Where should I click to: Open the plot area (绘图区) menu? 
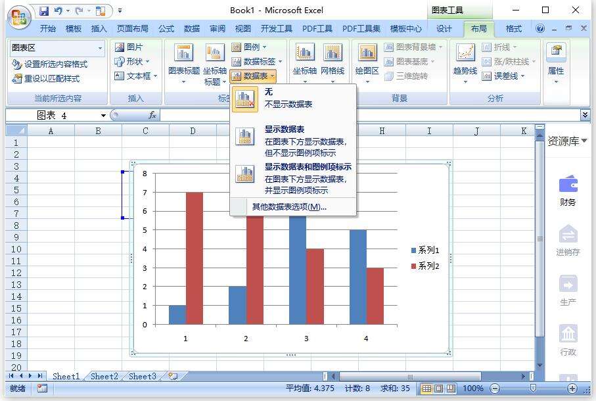(x=367, y=63)
